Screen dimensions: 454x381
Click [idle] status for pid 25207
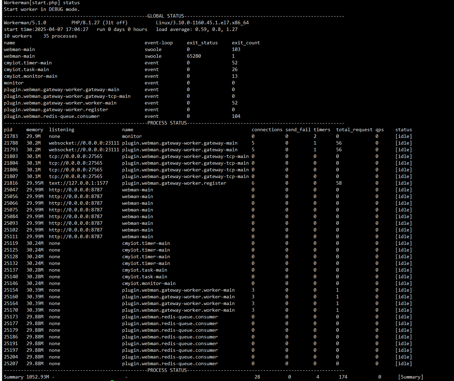coord(404,363)
